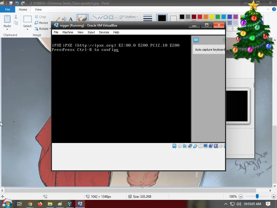Click the Redo arrow in Paint title bar
This screenshot has height=208, width=277.
23,3
